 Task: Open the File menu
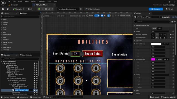tap(9, 1)
